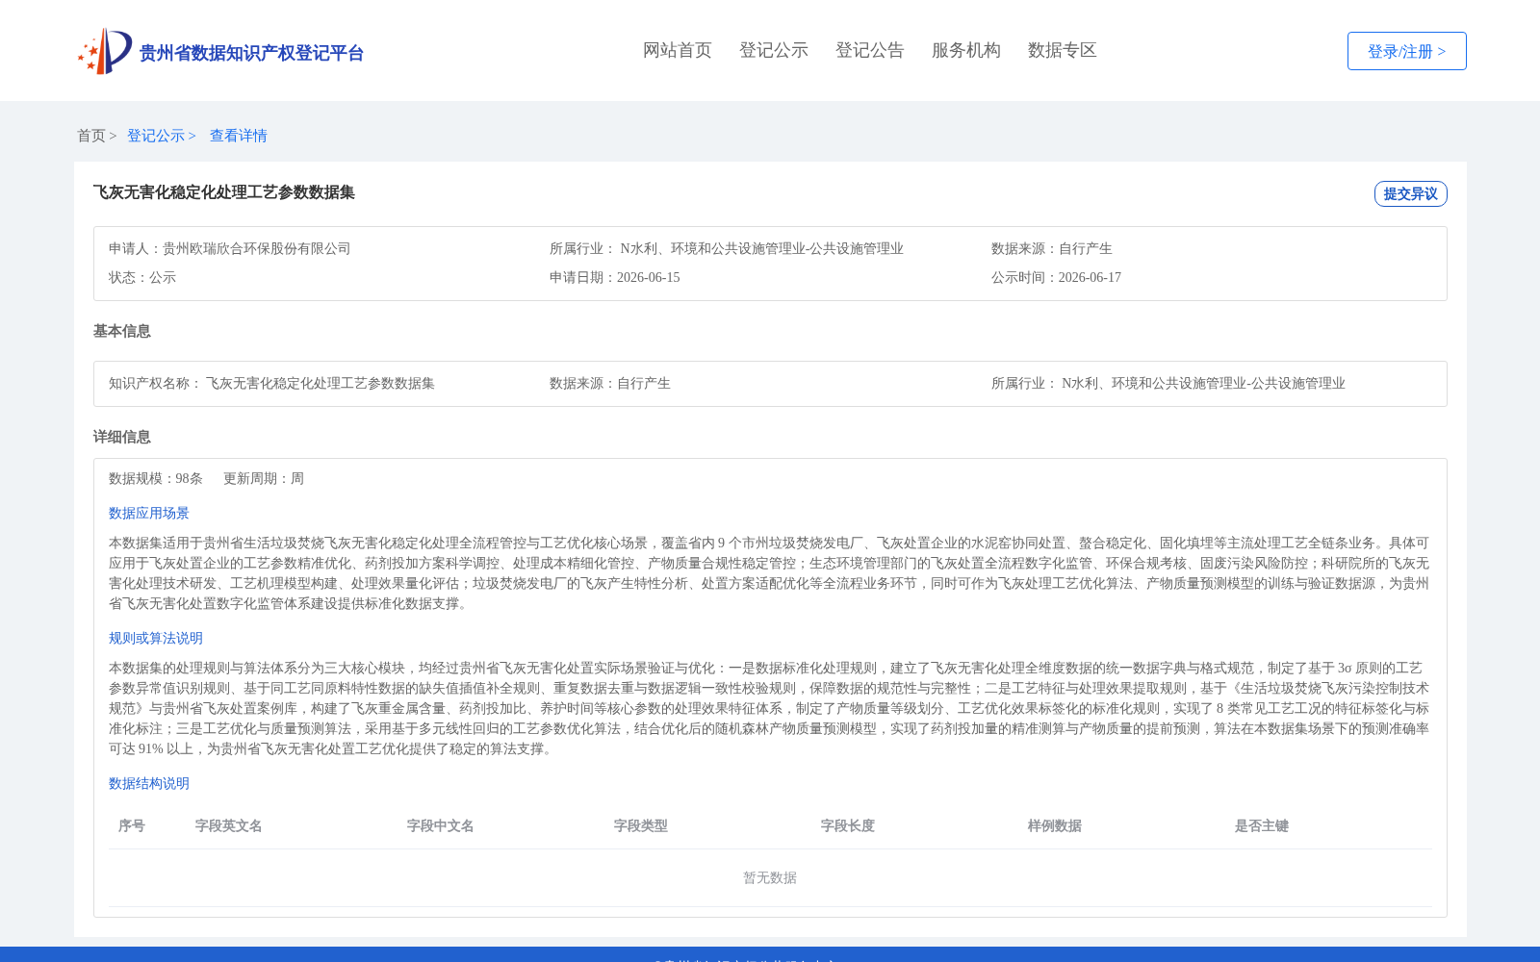Click the 字段英文名 column header
The height and width of the screenshot is (962, 1540).
coord(229,825)
